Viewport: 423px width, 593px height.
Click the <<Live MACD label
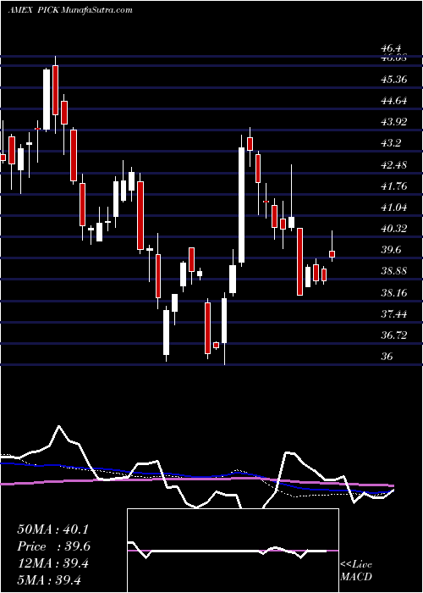click(356, 570)
